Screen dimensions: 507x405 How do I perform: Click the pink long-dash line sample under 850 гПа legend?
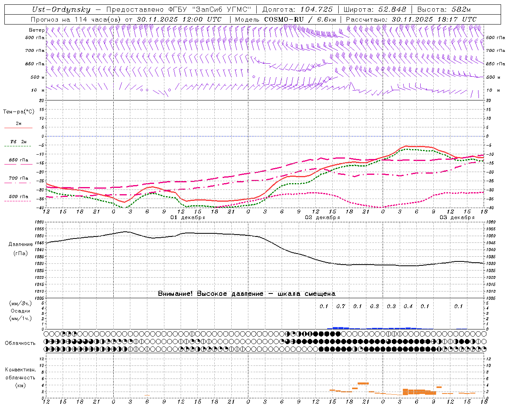pyautogui.click(x=18, y=164)
